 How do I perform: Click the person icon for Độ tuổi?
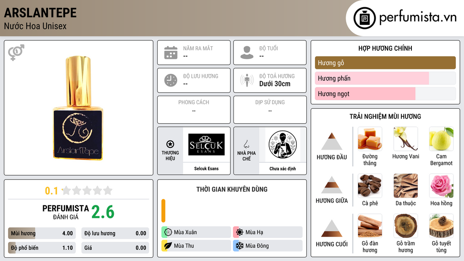click(x=247, y=53)
